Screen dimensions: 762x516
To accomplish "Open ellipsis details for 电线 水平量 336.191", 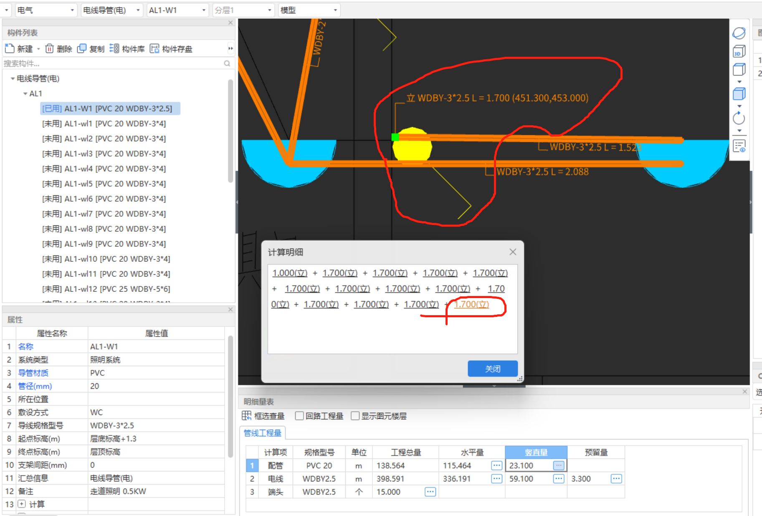I will tap(496, 479).
